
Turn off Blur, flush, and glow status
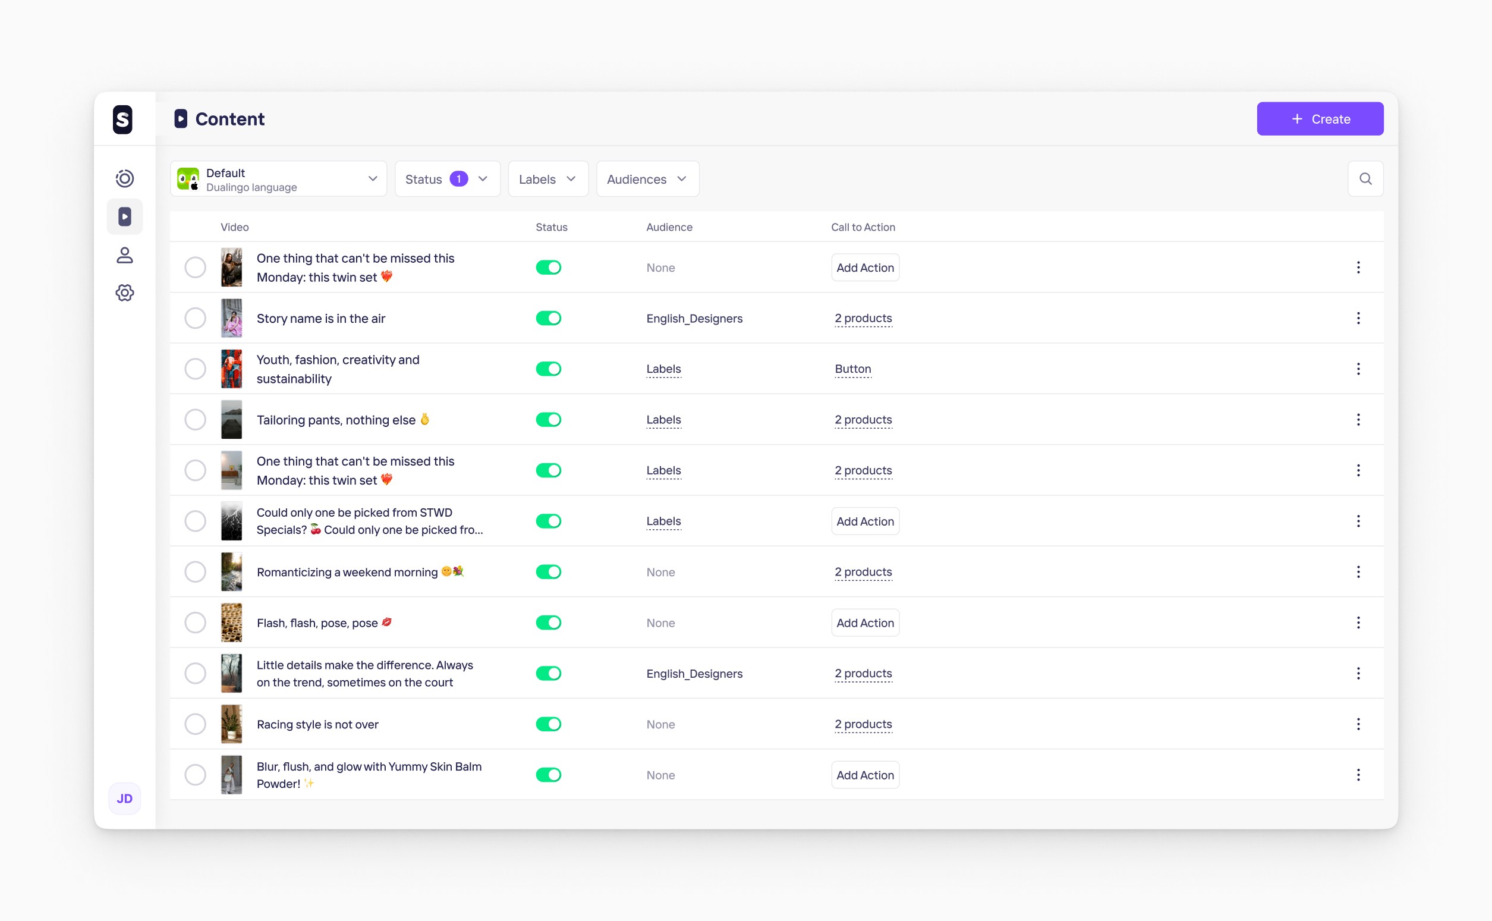click(x=548, y=775)
